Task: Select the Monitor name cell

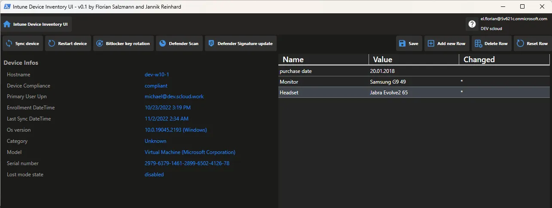Action: tap(323, 81)
